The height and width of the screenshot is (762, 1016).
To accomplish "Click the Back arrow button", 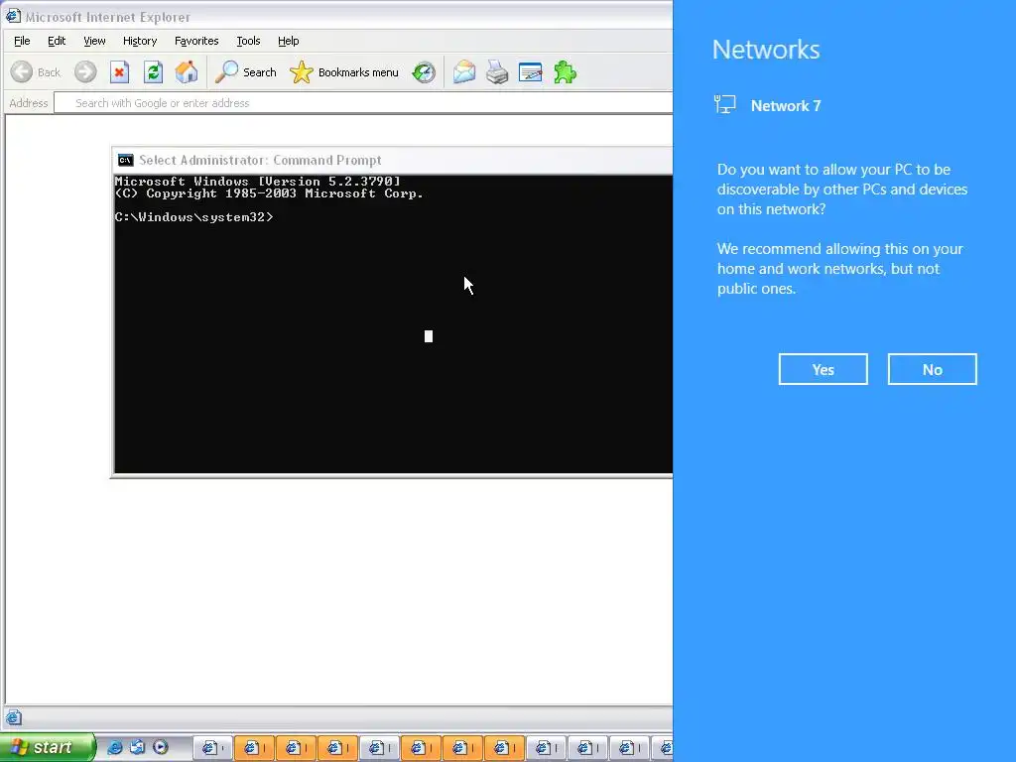I will click(36, 72).
